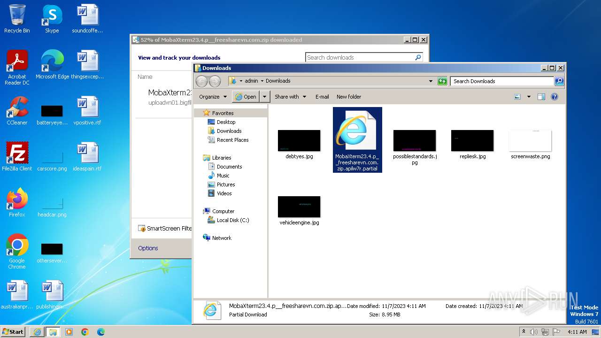Click Downloads breadcrumb in address bar

278,81
